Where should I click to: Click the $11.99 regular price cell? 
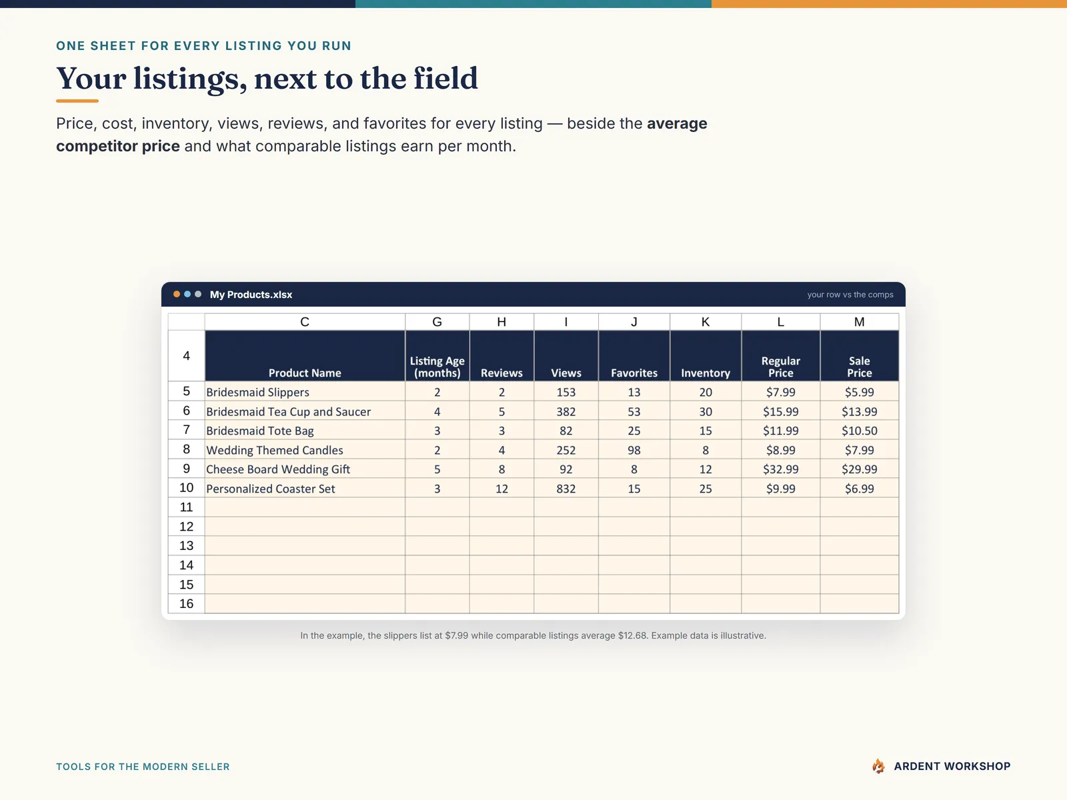point(781,431)
